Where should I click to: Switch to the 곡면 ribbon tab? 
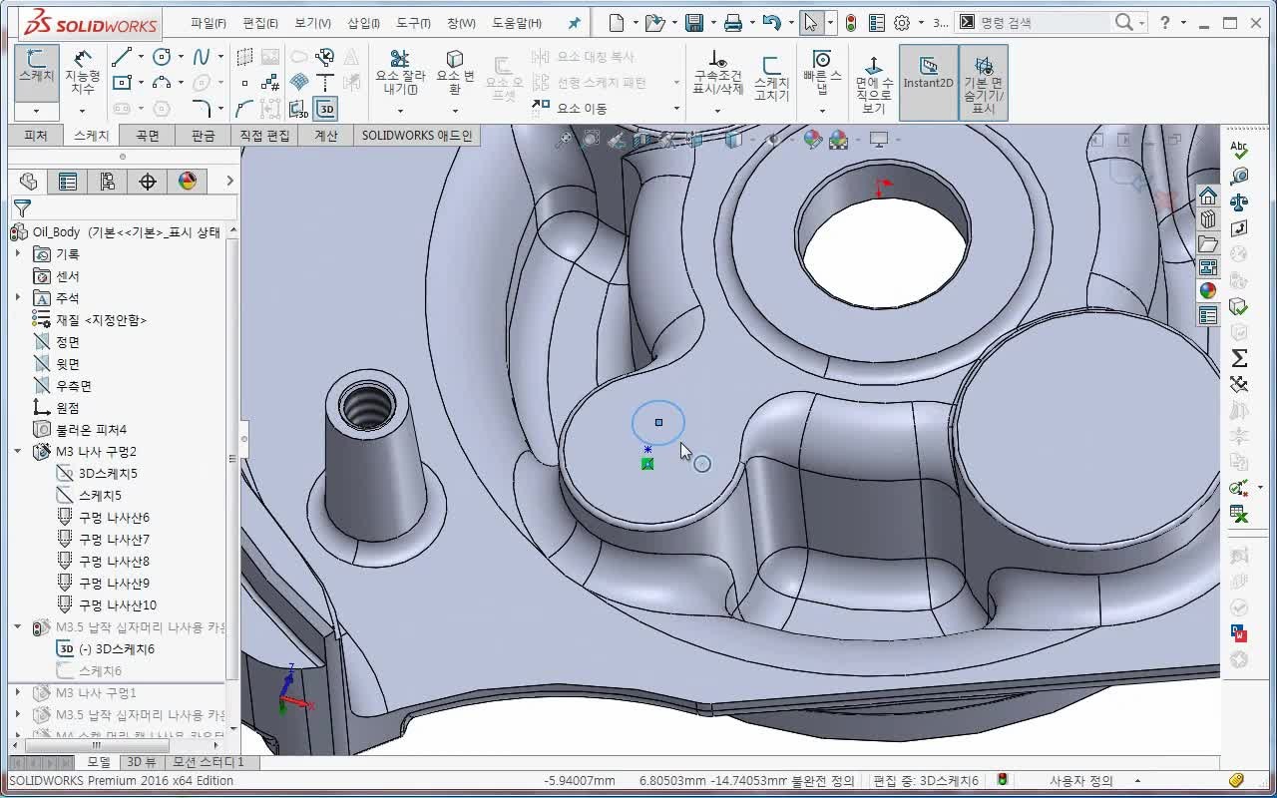[x=148, y=136]
